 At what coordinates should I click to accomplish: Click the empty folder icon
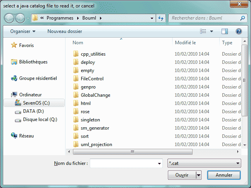pos(76,70)
